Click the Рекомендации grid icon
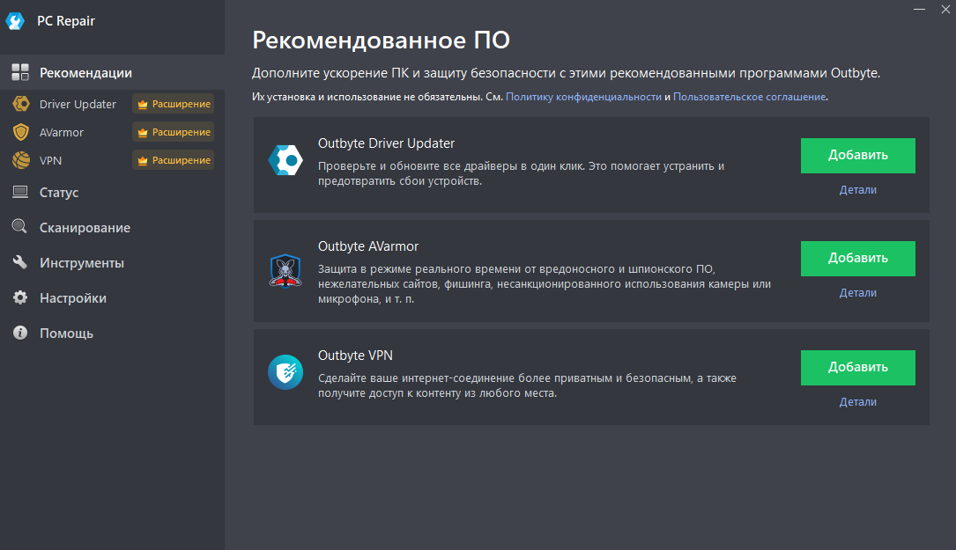This screenshot has height=550, width=956. click(20, 72)
